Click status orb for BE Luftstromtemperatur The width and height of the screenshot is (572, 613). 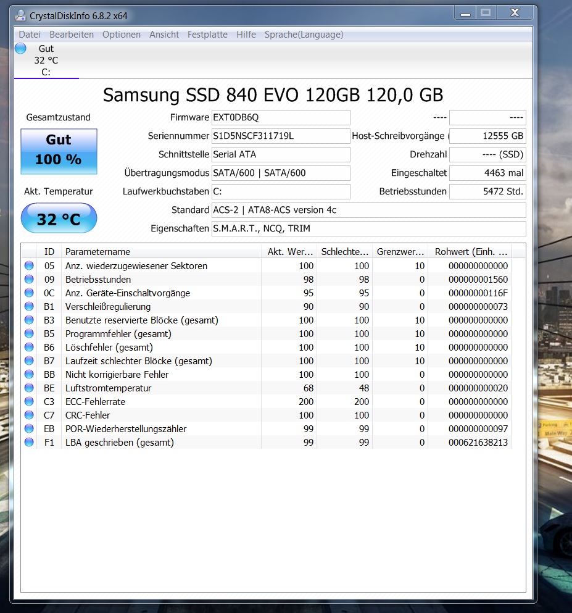point(29,388)
